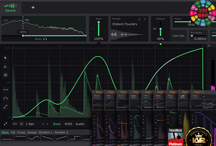The image size is (216, 146).
Task: Switch to the Hit presets tab
Action: coord(13,132)
